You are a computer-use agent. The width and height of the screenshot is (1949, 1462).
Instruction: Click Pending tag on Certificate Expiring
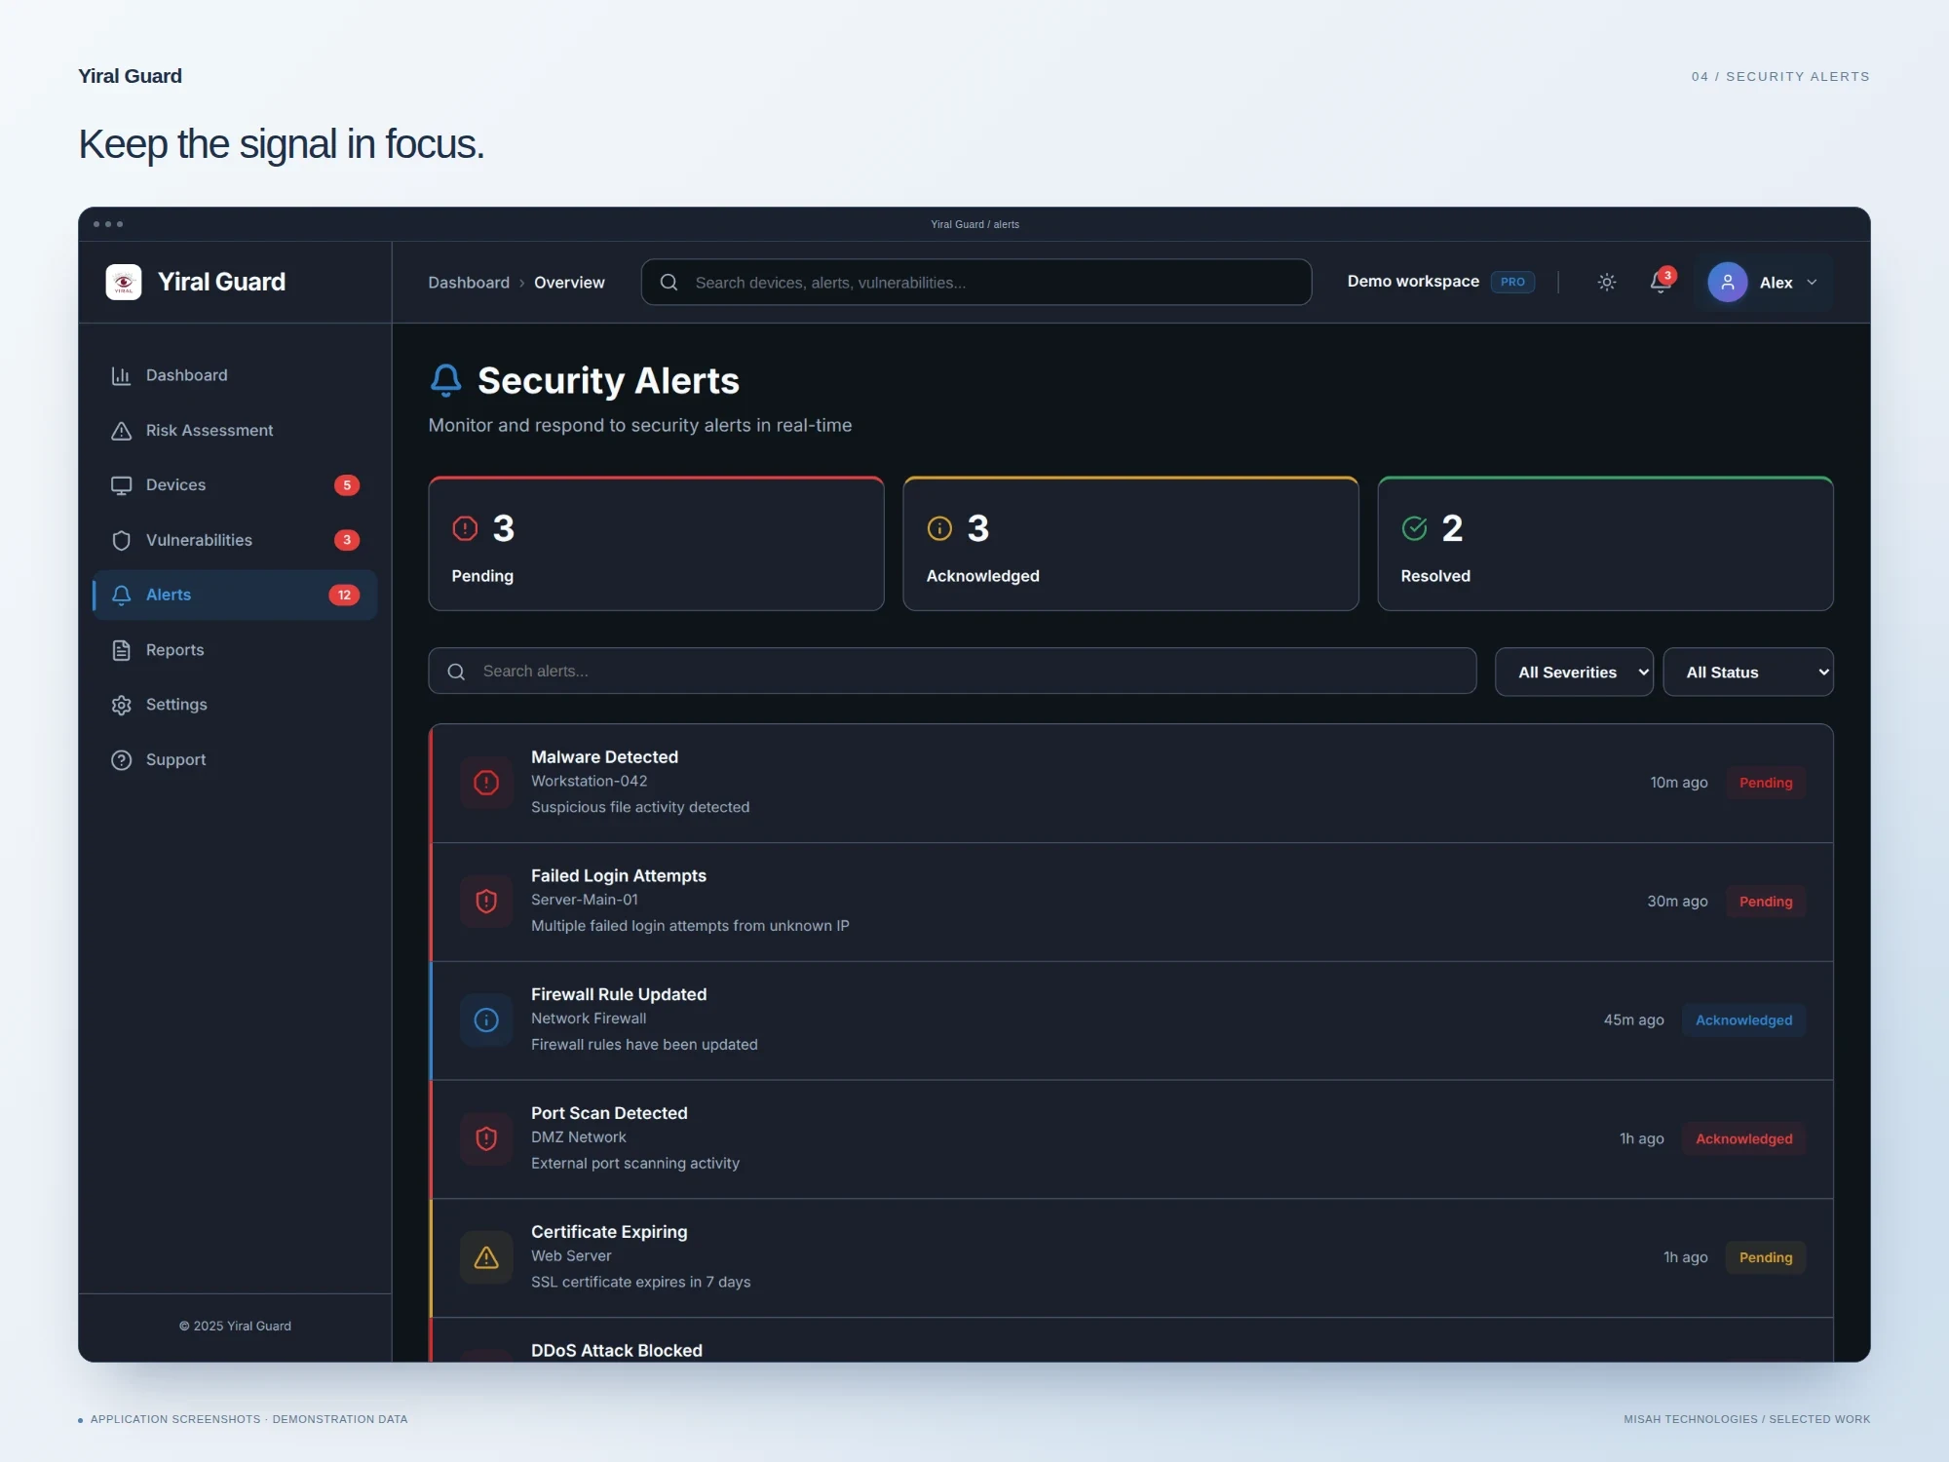point(1766,1258)
